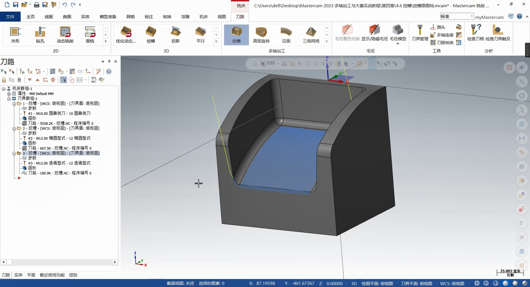The height and width of the screenshot is (287, 530).
Task: Click the 钻孔 drill toolpath icon
Action: coord(40,34)
